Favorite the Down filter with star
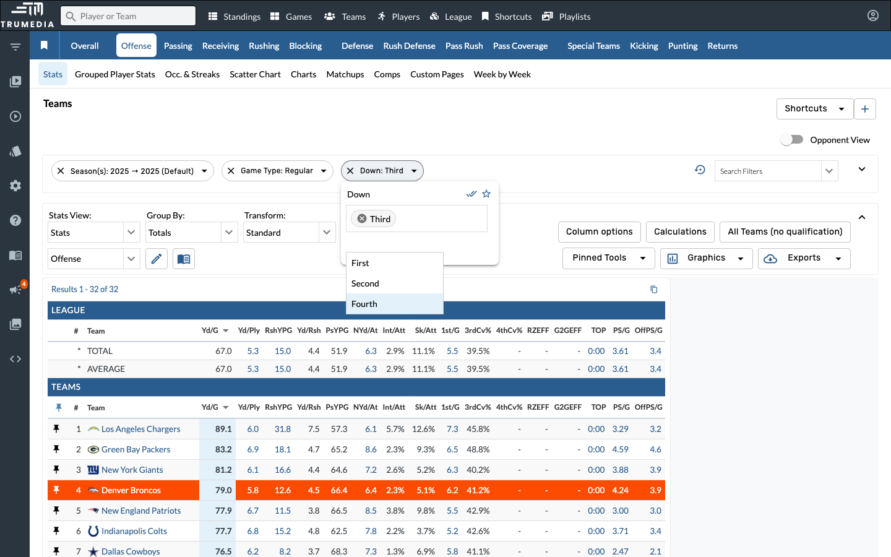The width and height of the screenshot is (891, 557). click(x=486, y=194)
